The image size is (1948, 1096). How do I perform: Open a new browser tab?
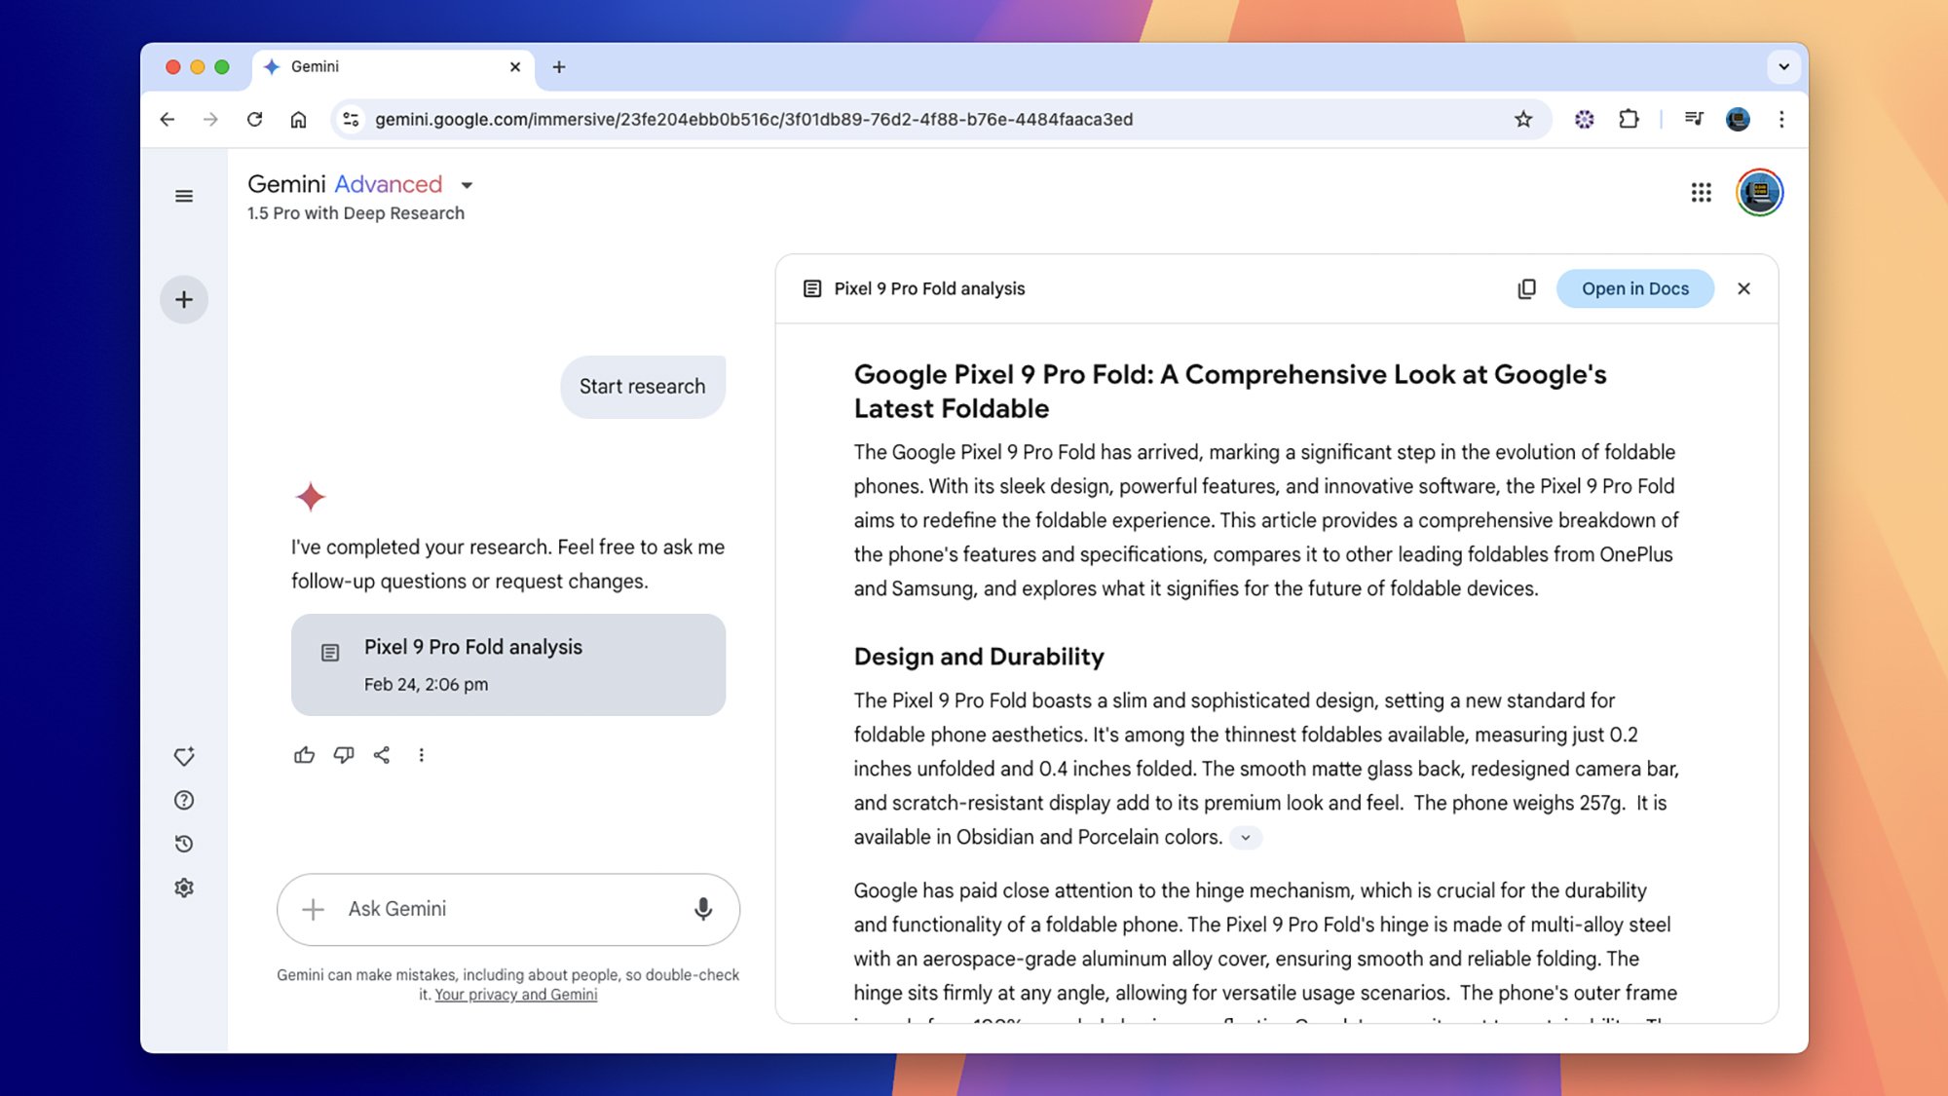559,67
